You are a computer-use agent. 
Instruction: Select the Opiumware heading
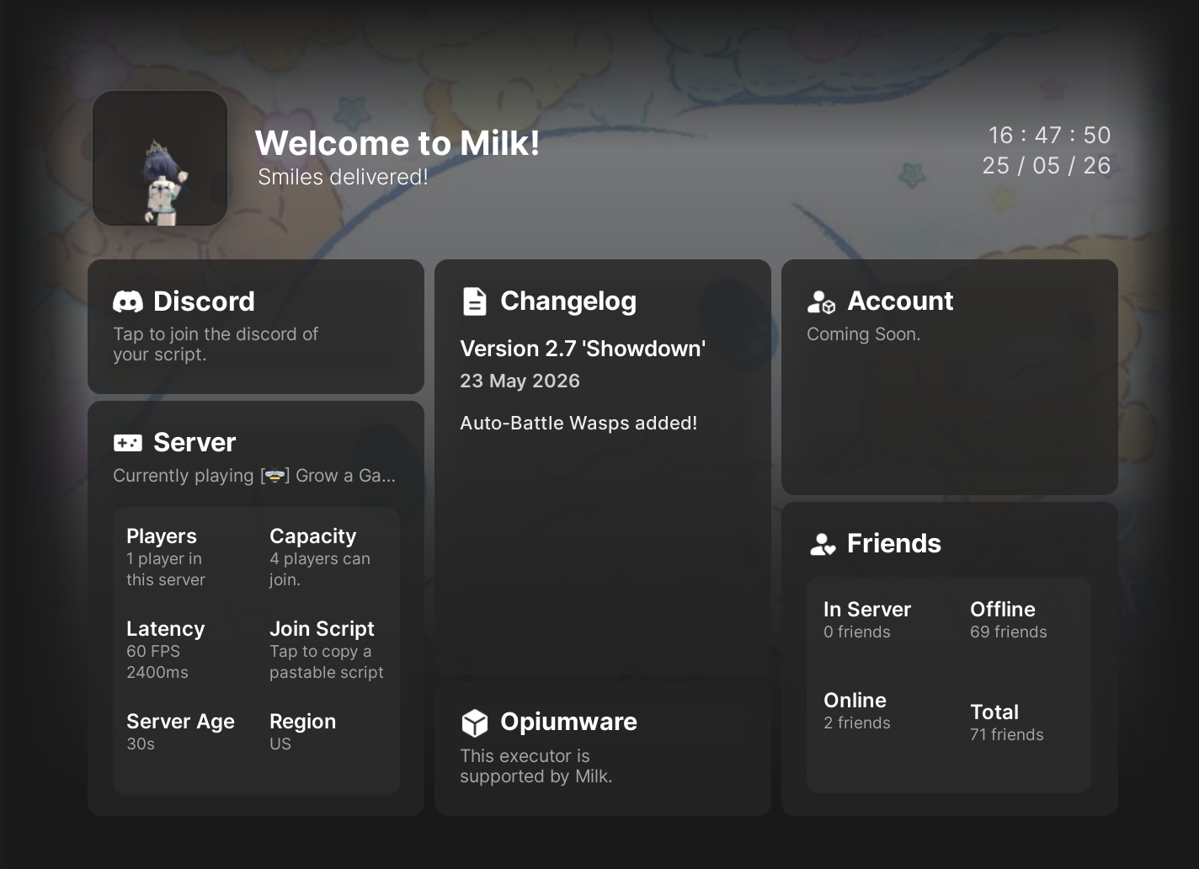pyautogui.click(x=568, y=722)
